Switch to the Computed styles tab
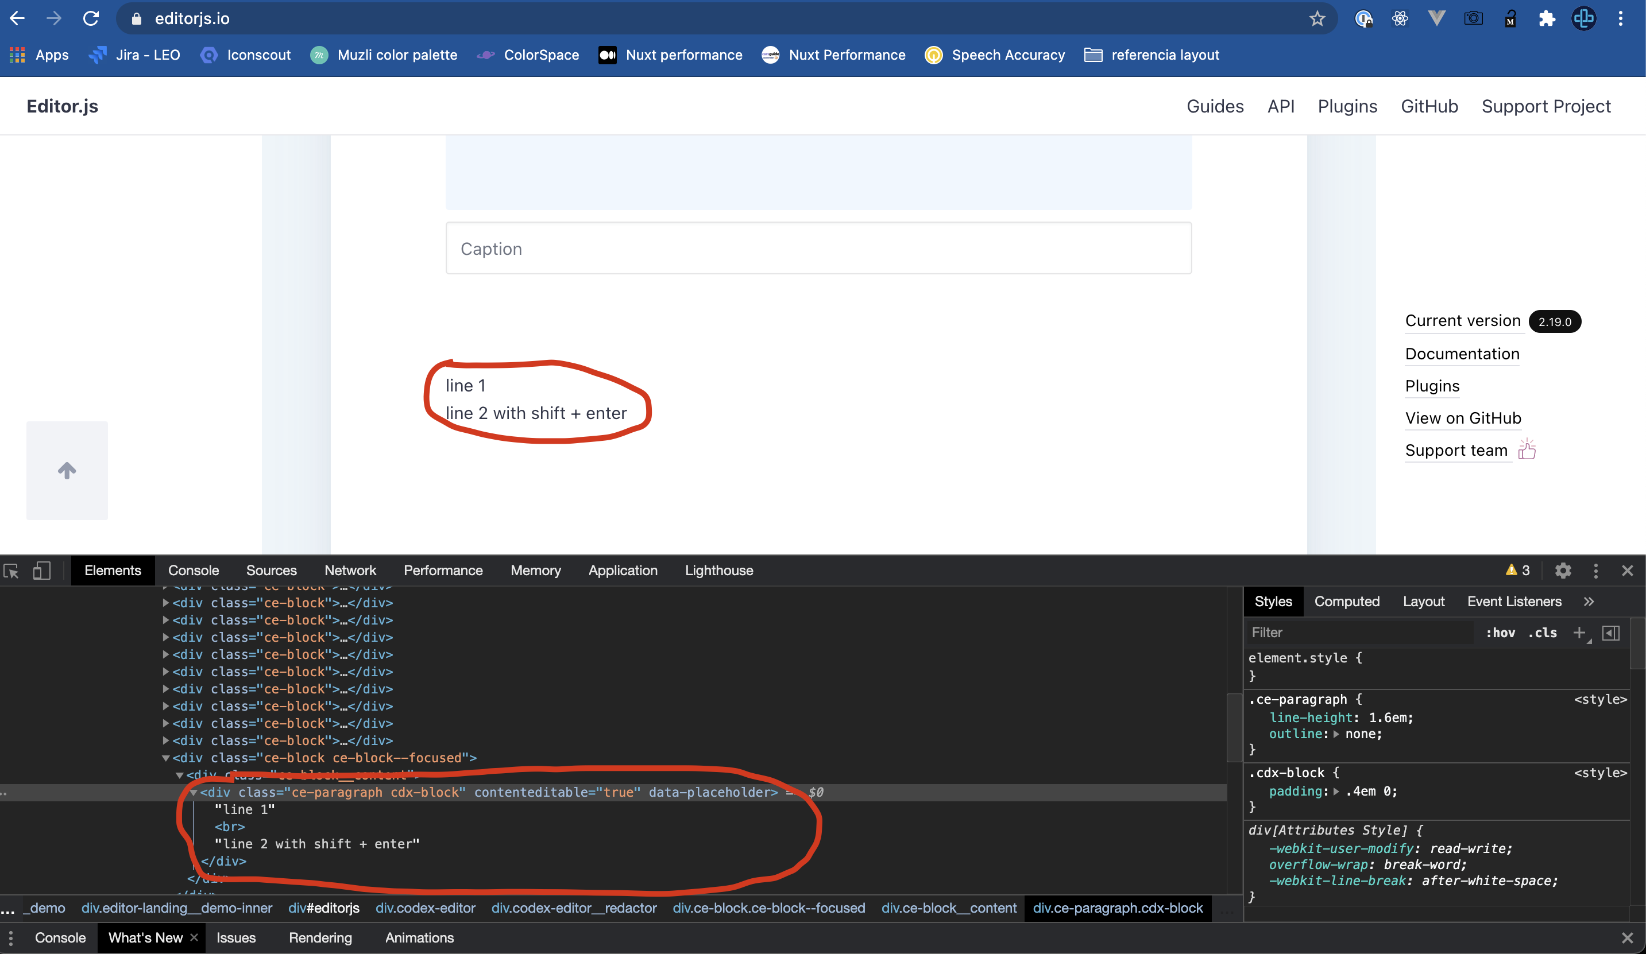This screenshot has height=954, width=1646. pos(1347,602)
